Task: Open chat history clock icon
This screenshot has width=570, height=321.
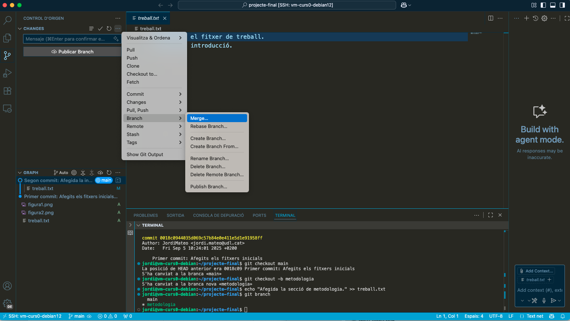Action: [535, 18]
